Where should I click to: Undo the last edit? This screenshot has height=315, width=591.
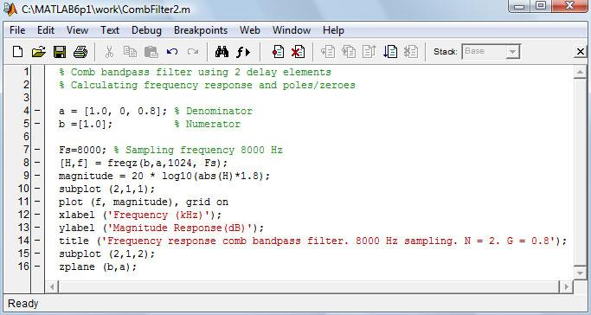click(172, 52)
